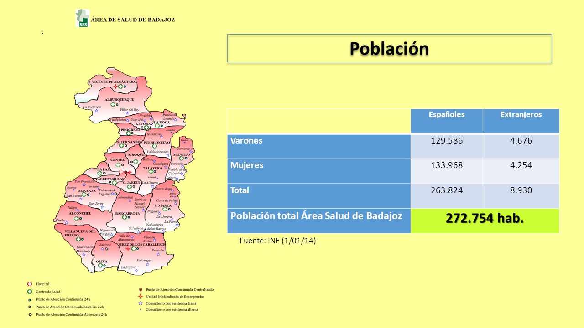Click the 'Mujeres' row label
The height and width of the screenshot is (328, 584).
point(247,165)
